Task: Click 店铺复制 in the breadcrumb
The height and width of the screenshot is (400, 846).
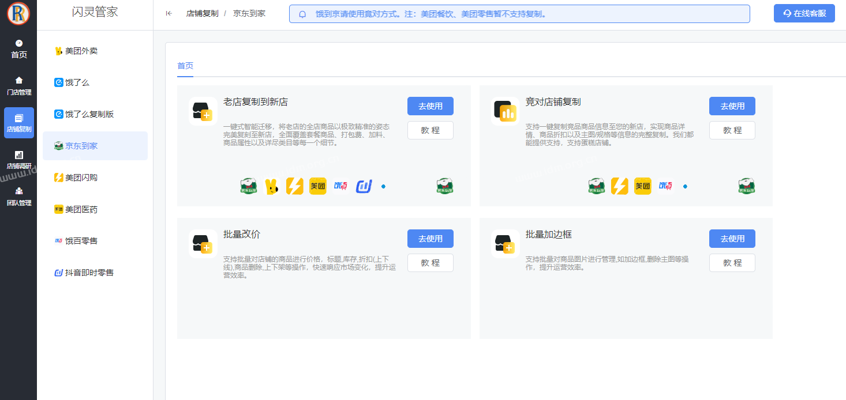Action: point(202,13)
